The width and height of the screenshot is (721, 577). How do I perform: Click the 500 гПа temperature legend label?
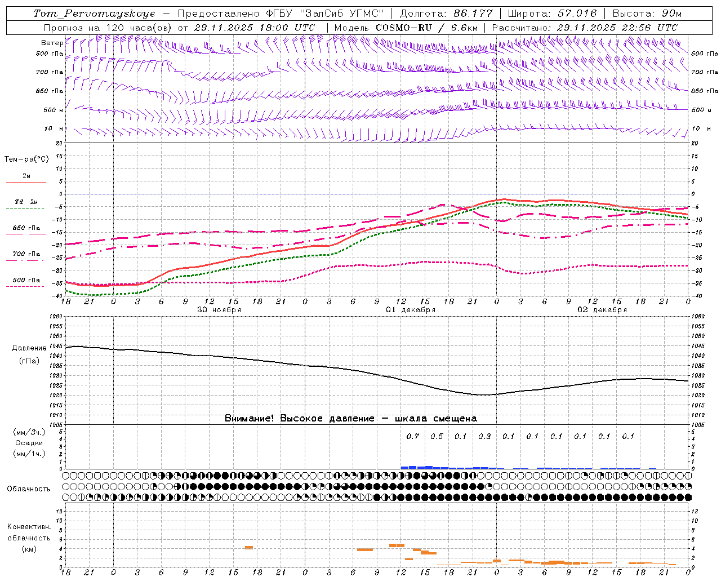coord(26,280)
